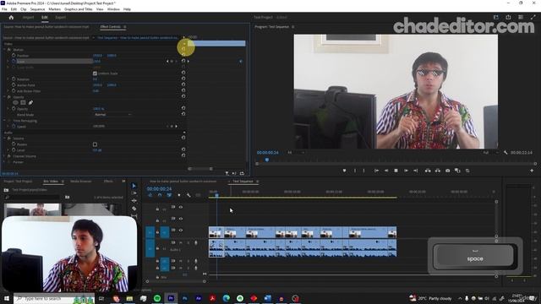Switch to the Effects panel tab

click(x=108, y=182)
